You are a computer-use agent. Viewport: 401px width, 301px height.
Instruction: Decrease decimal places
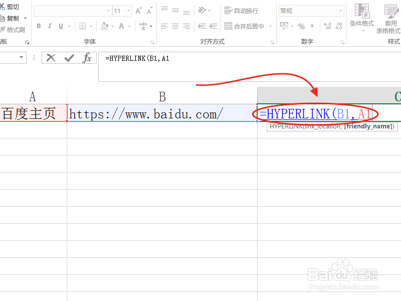tap(339, 26)
